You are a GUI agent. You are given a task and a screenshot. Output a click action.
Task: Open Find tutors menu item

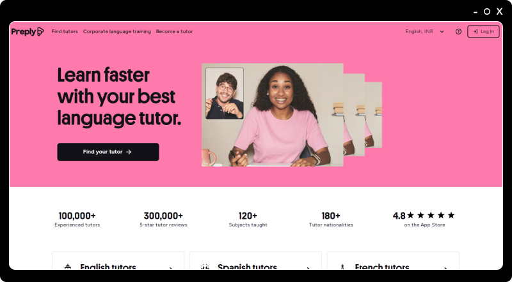65,32
